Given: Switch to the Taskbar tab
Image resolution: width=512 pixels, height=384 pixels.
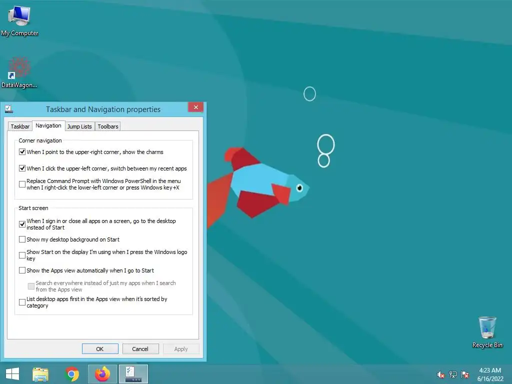Looking at the screenshot, I should 20,126.
